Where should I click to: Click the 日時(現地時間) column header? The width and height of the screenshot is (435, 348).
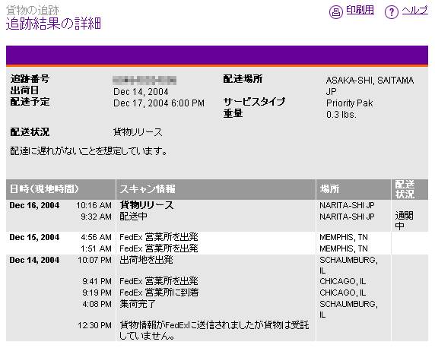click(x=61, y=189)
